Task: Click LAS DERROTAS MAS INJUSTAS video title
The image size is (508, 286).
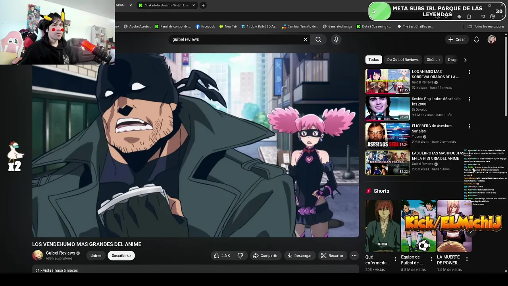Action: (x=437, y=156)
